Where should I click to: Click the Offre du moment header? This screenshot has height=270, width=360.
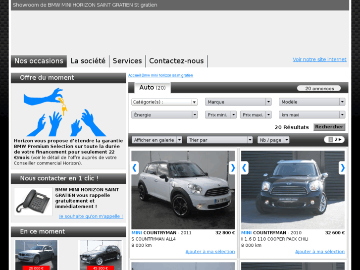point(68,78)
